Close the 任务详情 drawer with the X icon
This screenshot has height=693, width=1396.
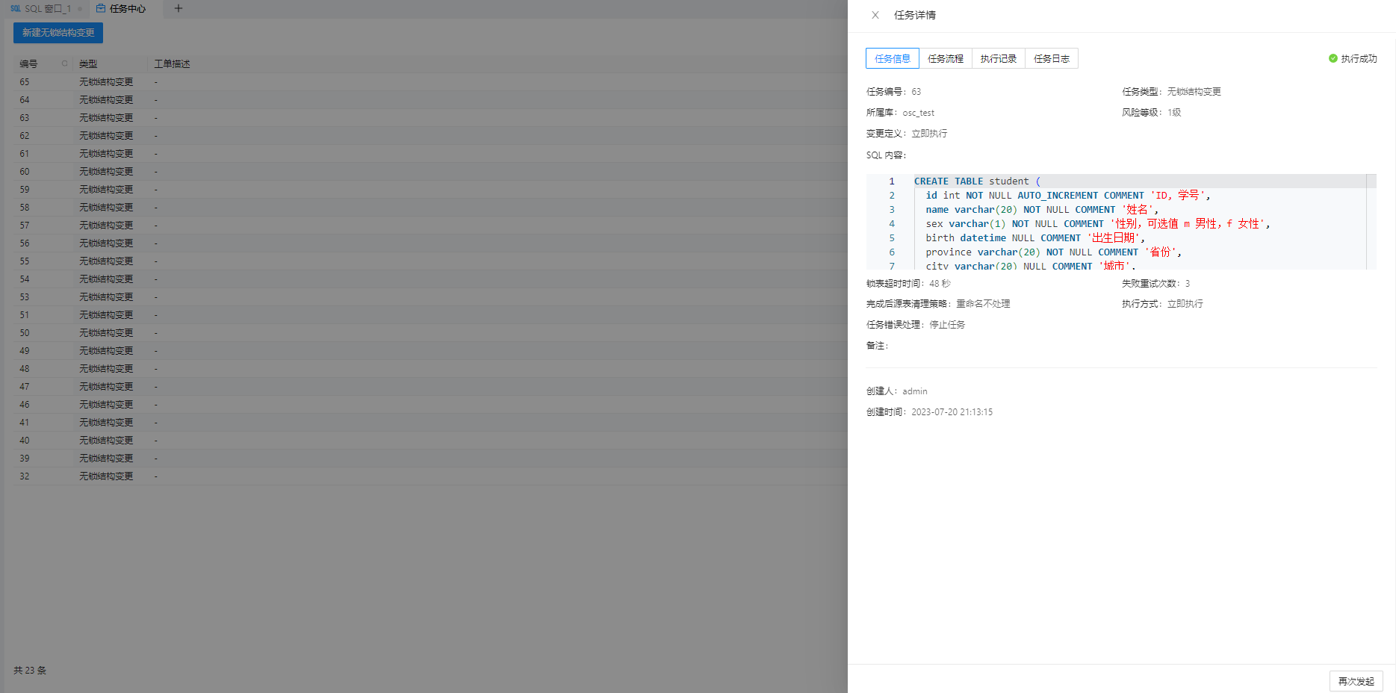[x=875, y=15]
